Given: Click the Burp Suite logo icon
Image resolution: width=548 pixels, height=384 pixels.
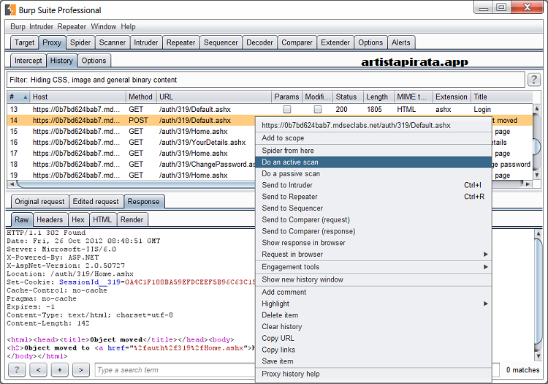Looking at the screenshot, I should [10, 10].
